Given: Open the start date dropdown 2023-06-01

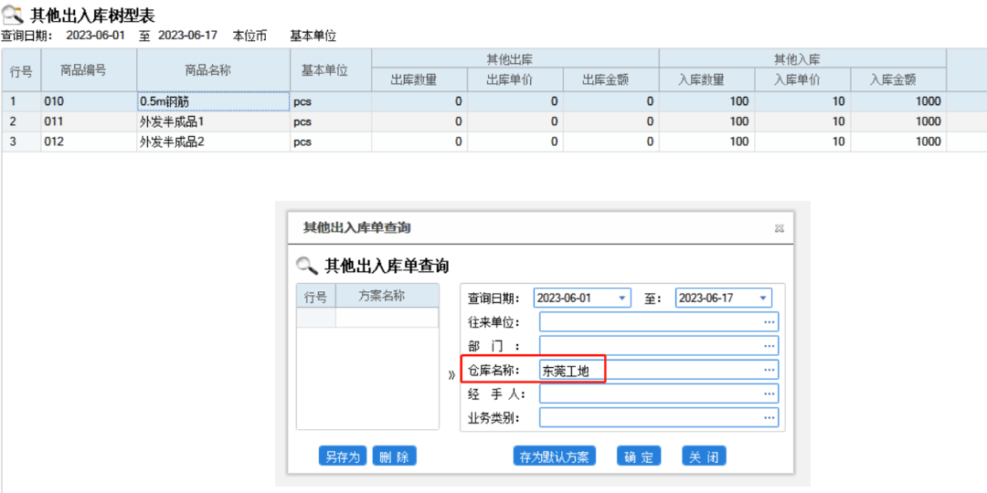Looking at the screenshot, I should point(622,299).
